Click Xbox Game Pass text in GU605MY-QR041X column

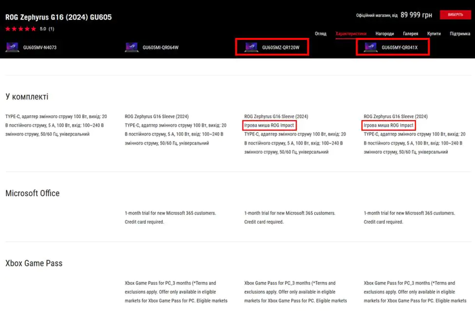(x=415, y=292)
